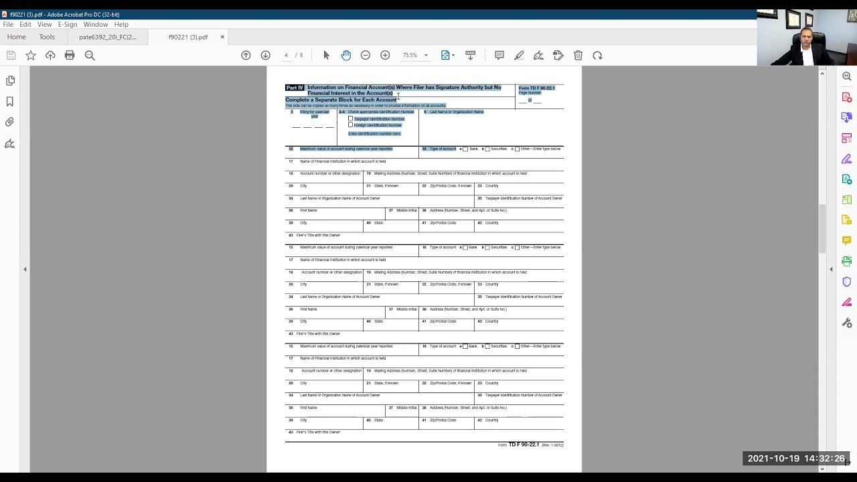Screen dimensions: 857x482
Task: Open the Export PDF tool in right pane
Action: click(x=847, y=179)
